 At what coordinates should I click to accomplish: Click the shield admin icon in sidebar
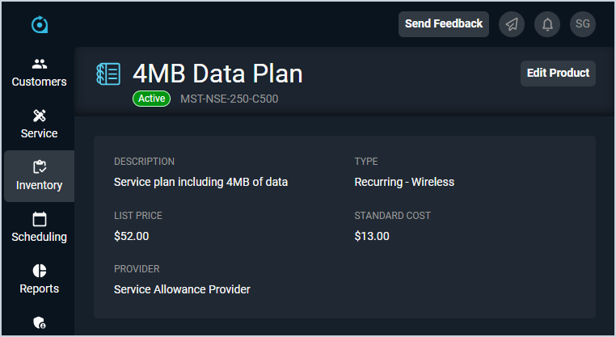(x=40, y=322)
